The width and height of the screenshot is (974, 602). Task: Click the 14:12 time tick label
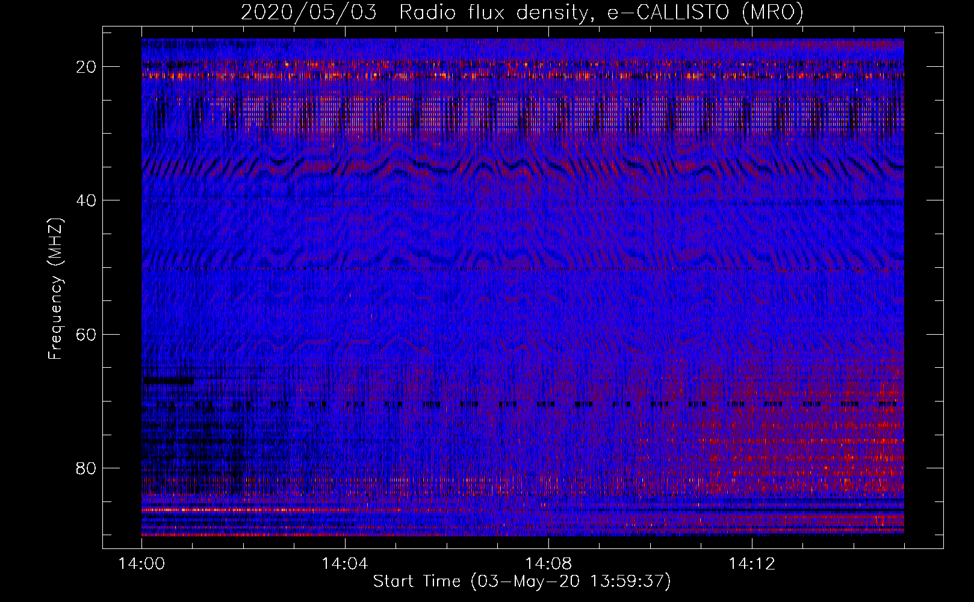(751, 564)
